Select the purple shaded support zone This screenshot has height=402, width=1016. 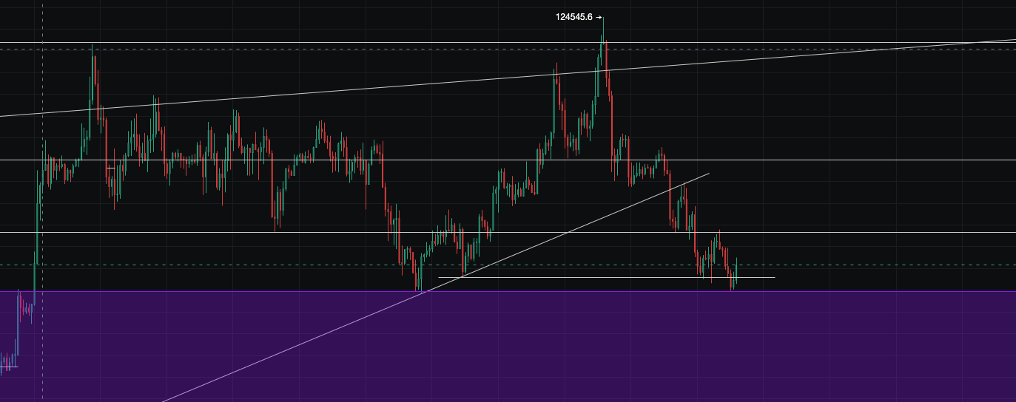coord(518,347)
